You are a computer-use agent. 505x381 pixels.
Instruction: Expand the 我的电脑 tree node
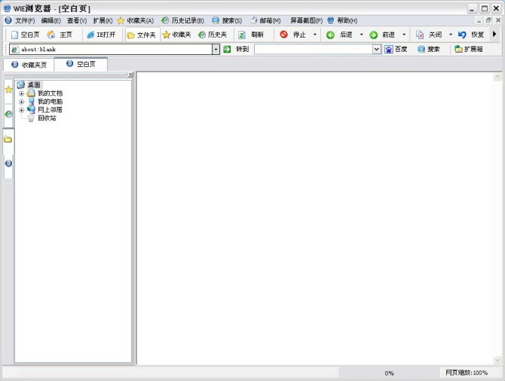tap(21, 102)
